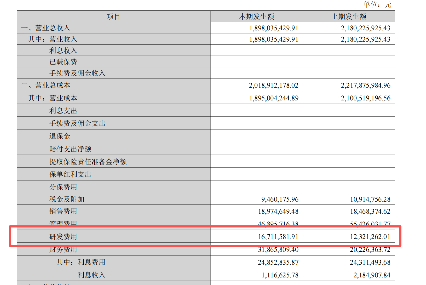This screenshot has height=285, width=426.
Task: Select the 税金及附加 row label
Action: [x=67, y=199]
